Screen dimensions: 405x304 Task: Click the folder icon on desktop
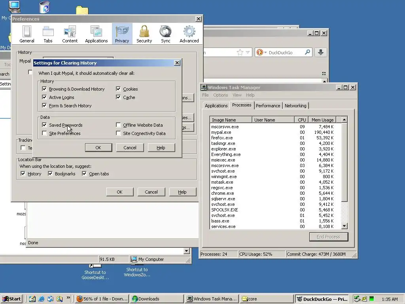(82, 10)
